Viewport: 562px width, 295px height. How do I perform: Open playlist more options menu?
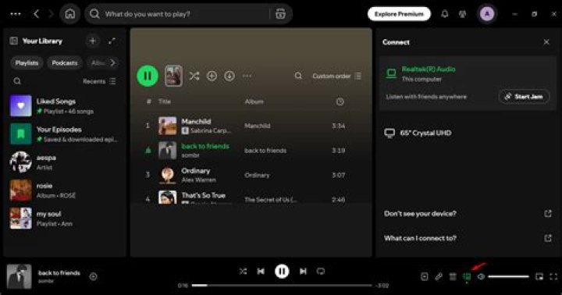(247, 76)
